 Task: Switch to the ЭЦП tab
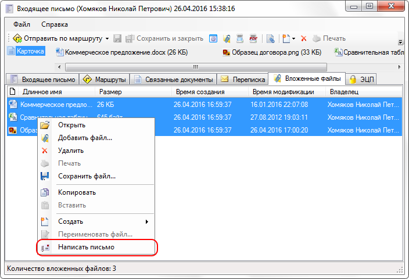click(361, 80)
